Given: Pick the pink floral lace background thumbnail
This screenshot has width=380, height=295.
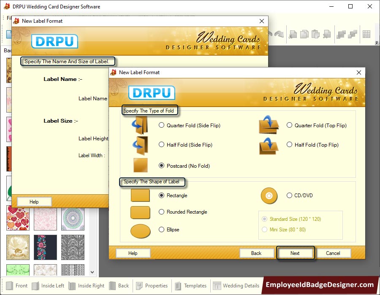Looking at the screenshot, I should pyautogui.click(x=45, y=219).
